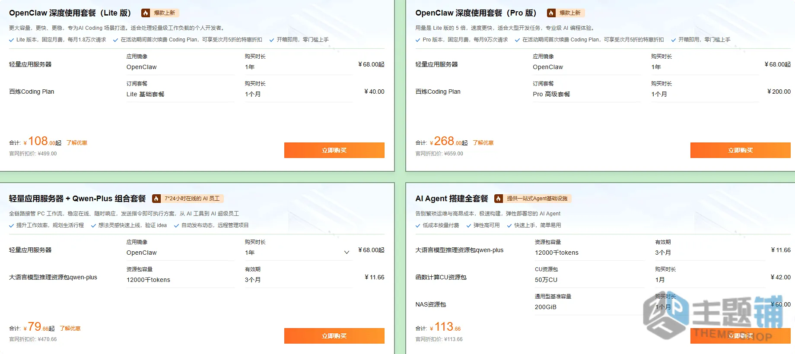Click 立即购买 in the Qwen-Plus 组合套餐 card

[x=334, y=336]
